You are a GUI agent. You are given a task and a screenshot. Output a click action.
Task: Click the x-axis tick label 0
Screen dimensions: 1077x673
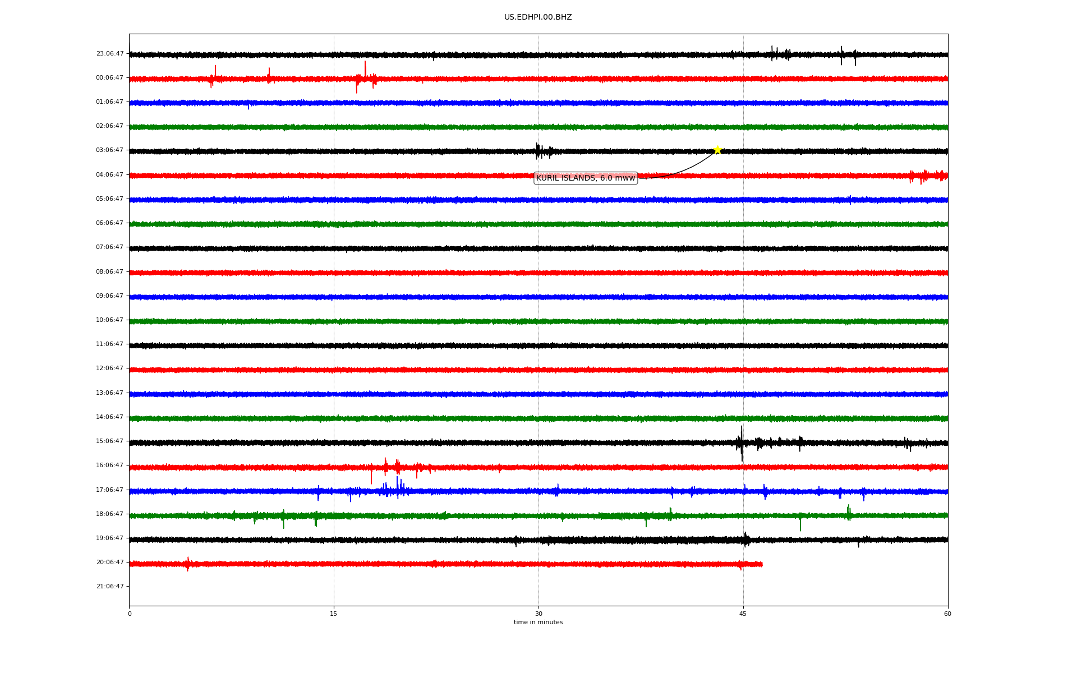[130, 614]
